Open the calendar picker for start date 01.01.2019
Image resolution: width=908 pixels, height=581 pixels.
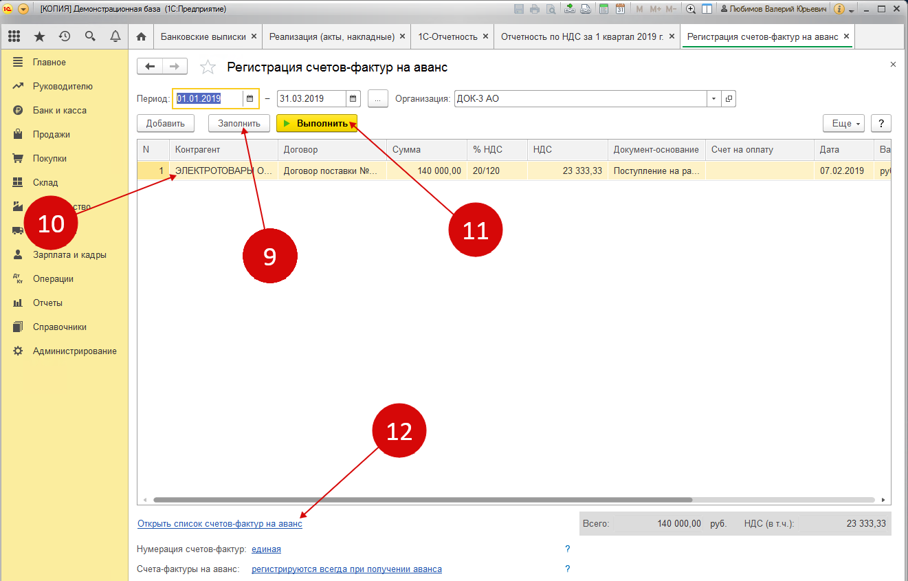(250, 99)
